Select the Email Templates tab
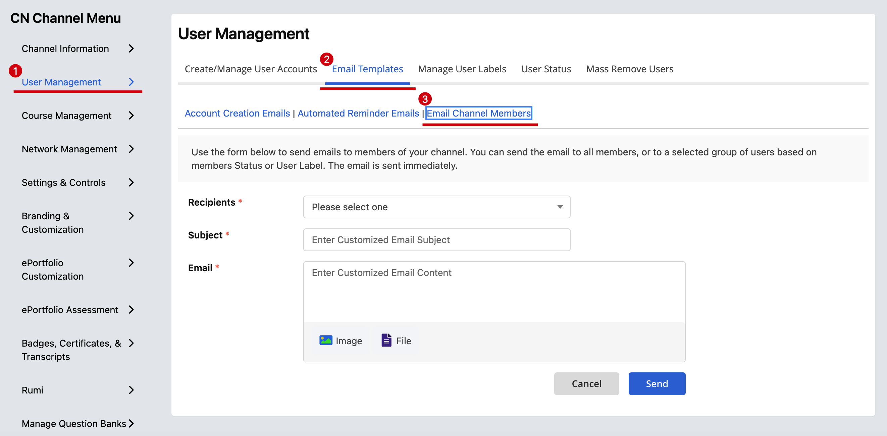Image resolution: width=887 pixels, height=436 pixels. [367, 69]
